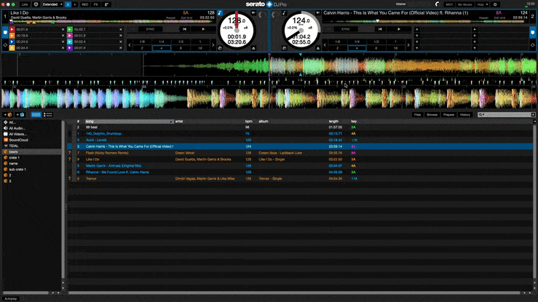Enable SYNC on deck 2
This screenshot has height=302, width=538.
coord(346,30)
